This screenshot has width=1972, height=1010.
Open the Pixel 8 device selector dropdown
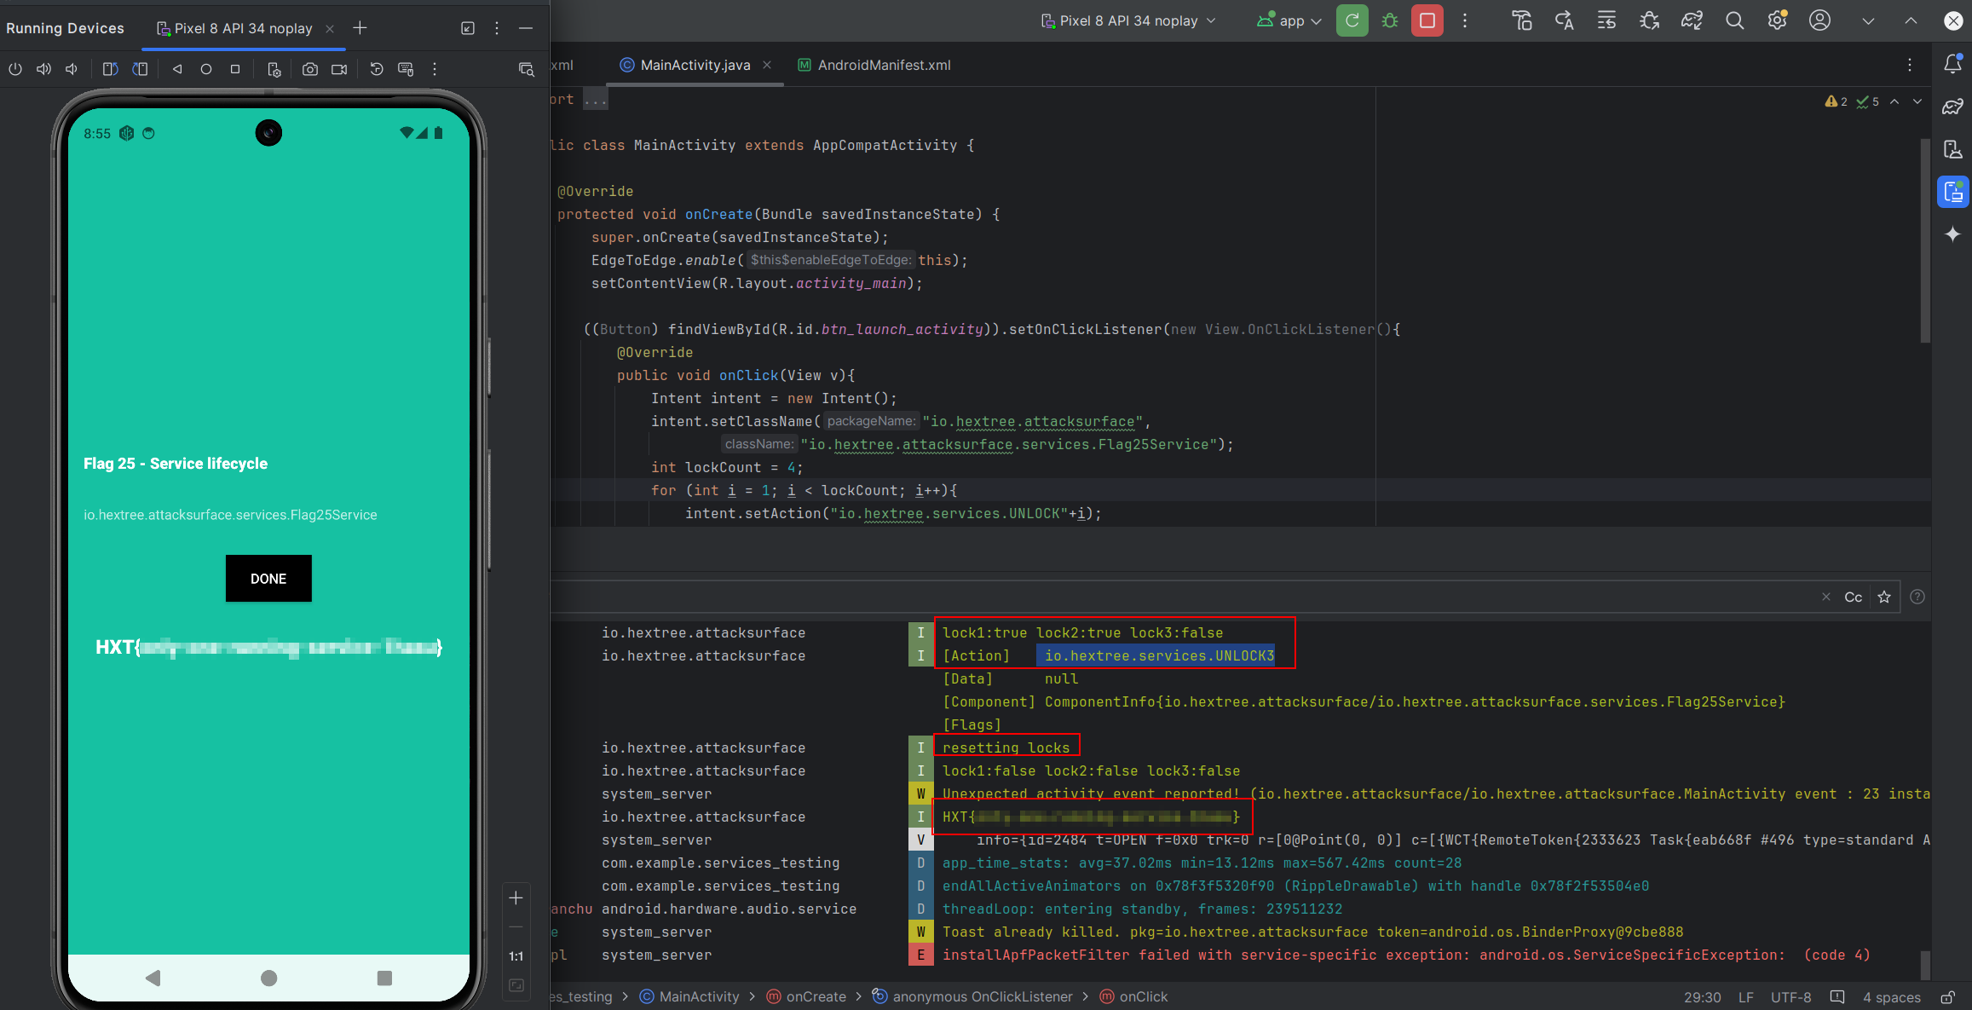click(x=1128, y=20)
